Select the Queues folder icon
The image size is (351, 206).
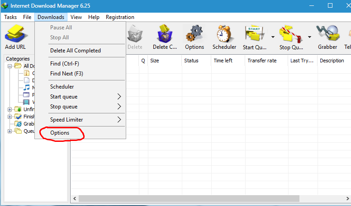18,131
